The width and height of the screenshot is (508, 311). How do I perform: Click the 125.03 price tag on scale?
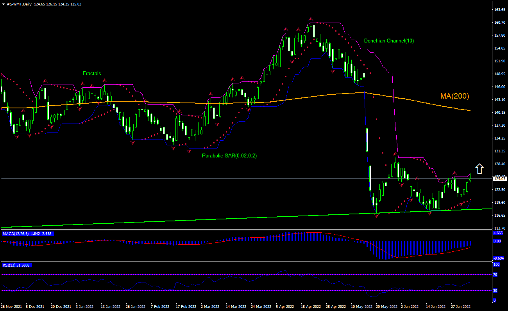pos(499,178)
